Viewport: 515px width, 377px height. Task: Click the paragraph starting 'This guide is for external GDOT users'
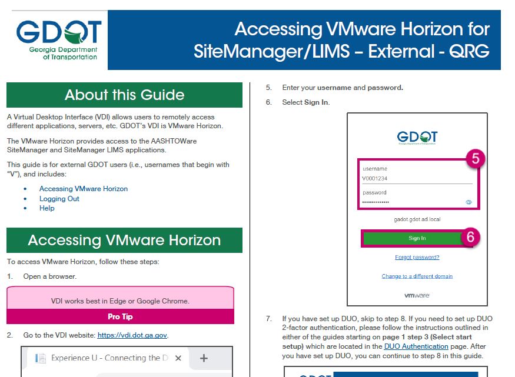point(118,169)
